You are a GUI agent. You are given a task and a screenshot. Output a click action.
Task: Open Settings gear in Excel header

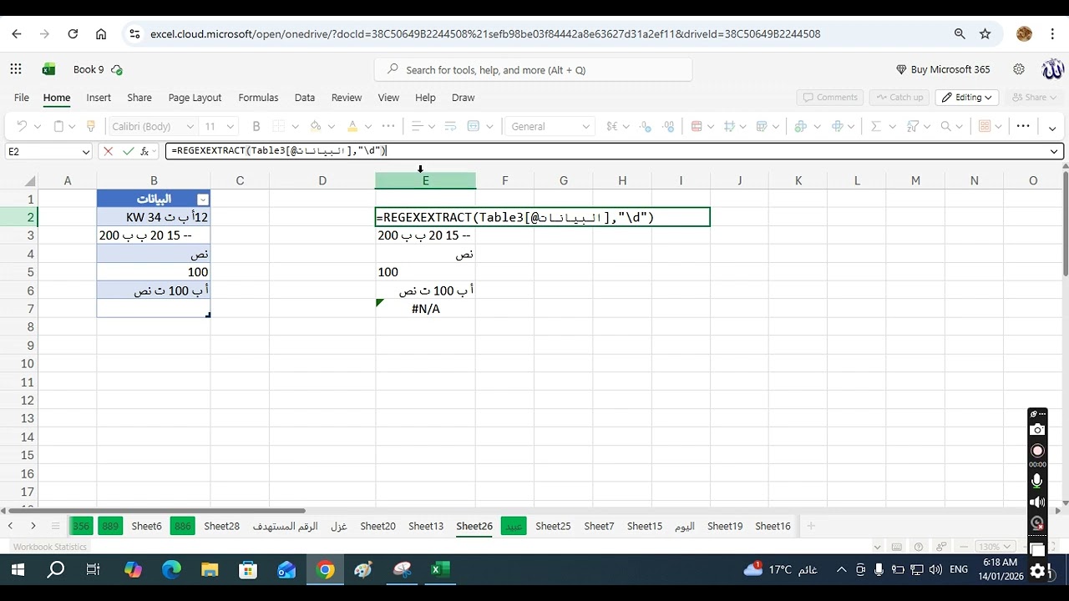[x=1019, y=69]
